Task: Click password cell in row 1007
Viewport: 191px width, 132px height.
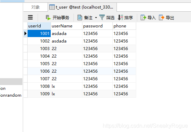Action: pos(97,79)
